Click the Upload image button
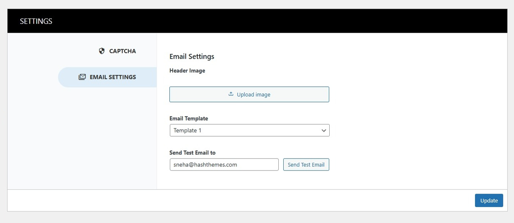Viewport: 514px width, 223px height. point(249,94)
